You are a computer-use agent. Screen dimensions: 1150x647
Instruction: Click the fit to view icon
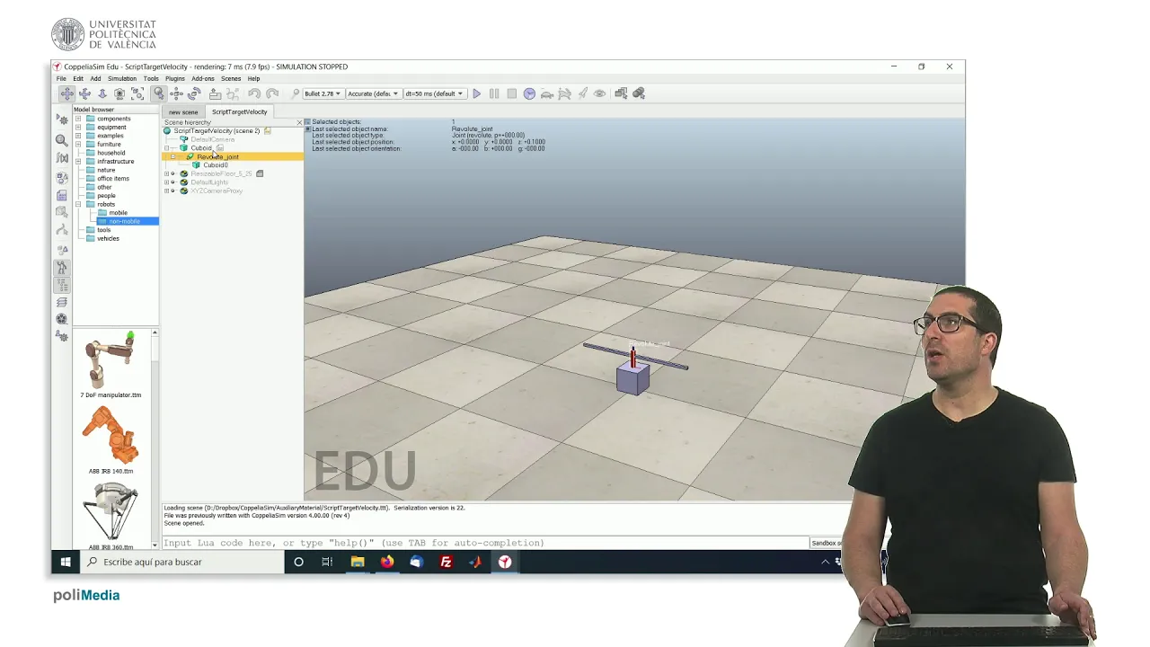137,93
